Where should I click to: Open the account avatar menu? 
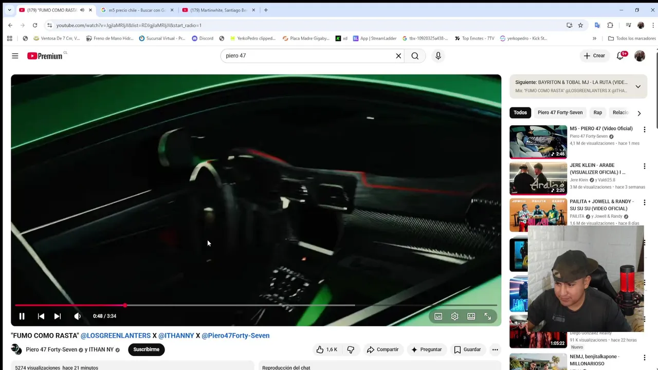tap(639, 55)
